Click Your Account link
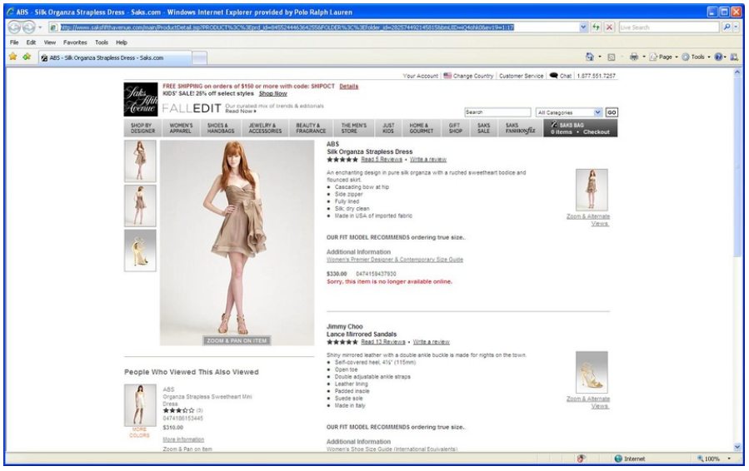 pos(421,76)
